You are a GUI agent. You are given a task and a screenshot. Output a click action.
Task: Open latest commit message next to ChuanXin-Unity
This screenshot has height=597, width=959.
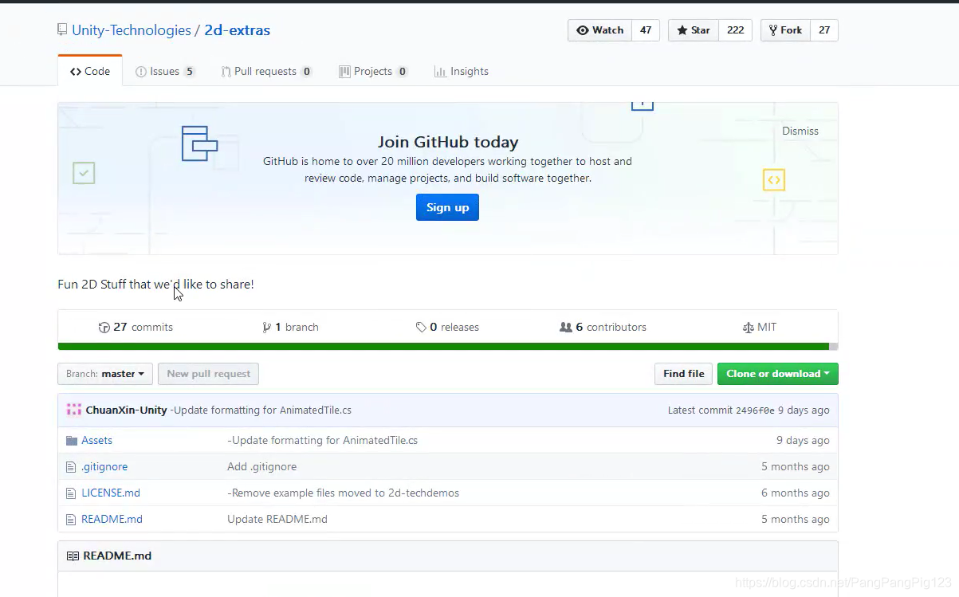pyautogui.click(x=261, y=410)
